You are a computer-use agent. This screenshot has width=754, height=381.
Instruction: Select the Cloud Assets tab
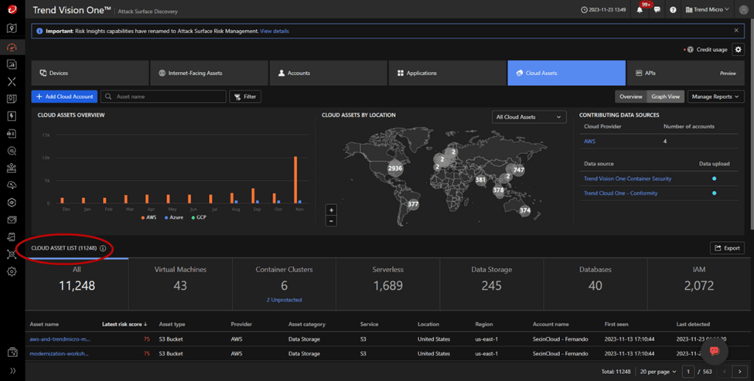[x=566, y=73]
